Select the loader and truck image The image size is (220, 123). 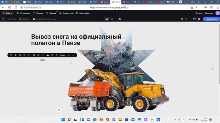coord(118,90)
